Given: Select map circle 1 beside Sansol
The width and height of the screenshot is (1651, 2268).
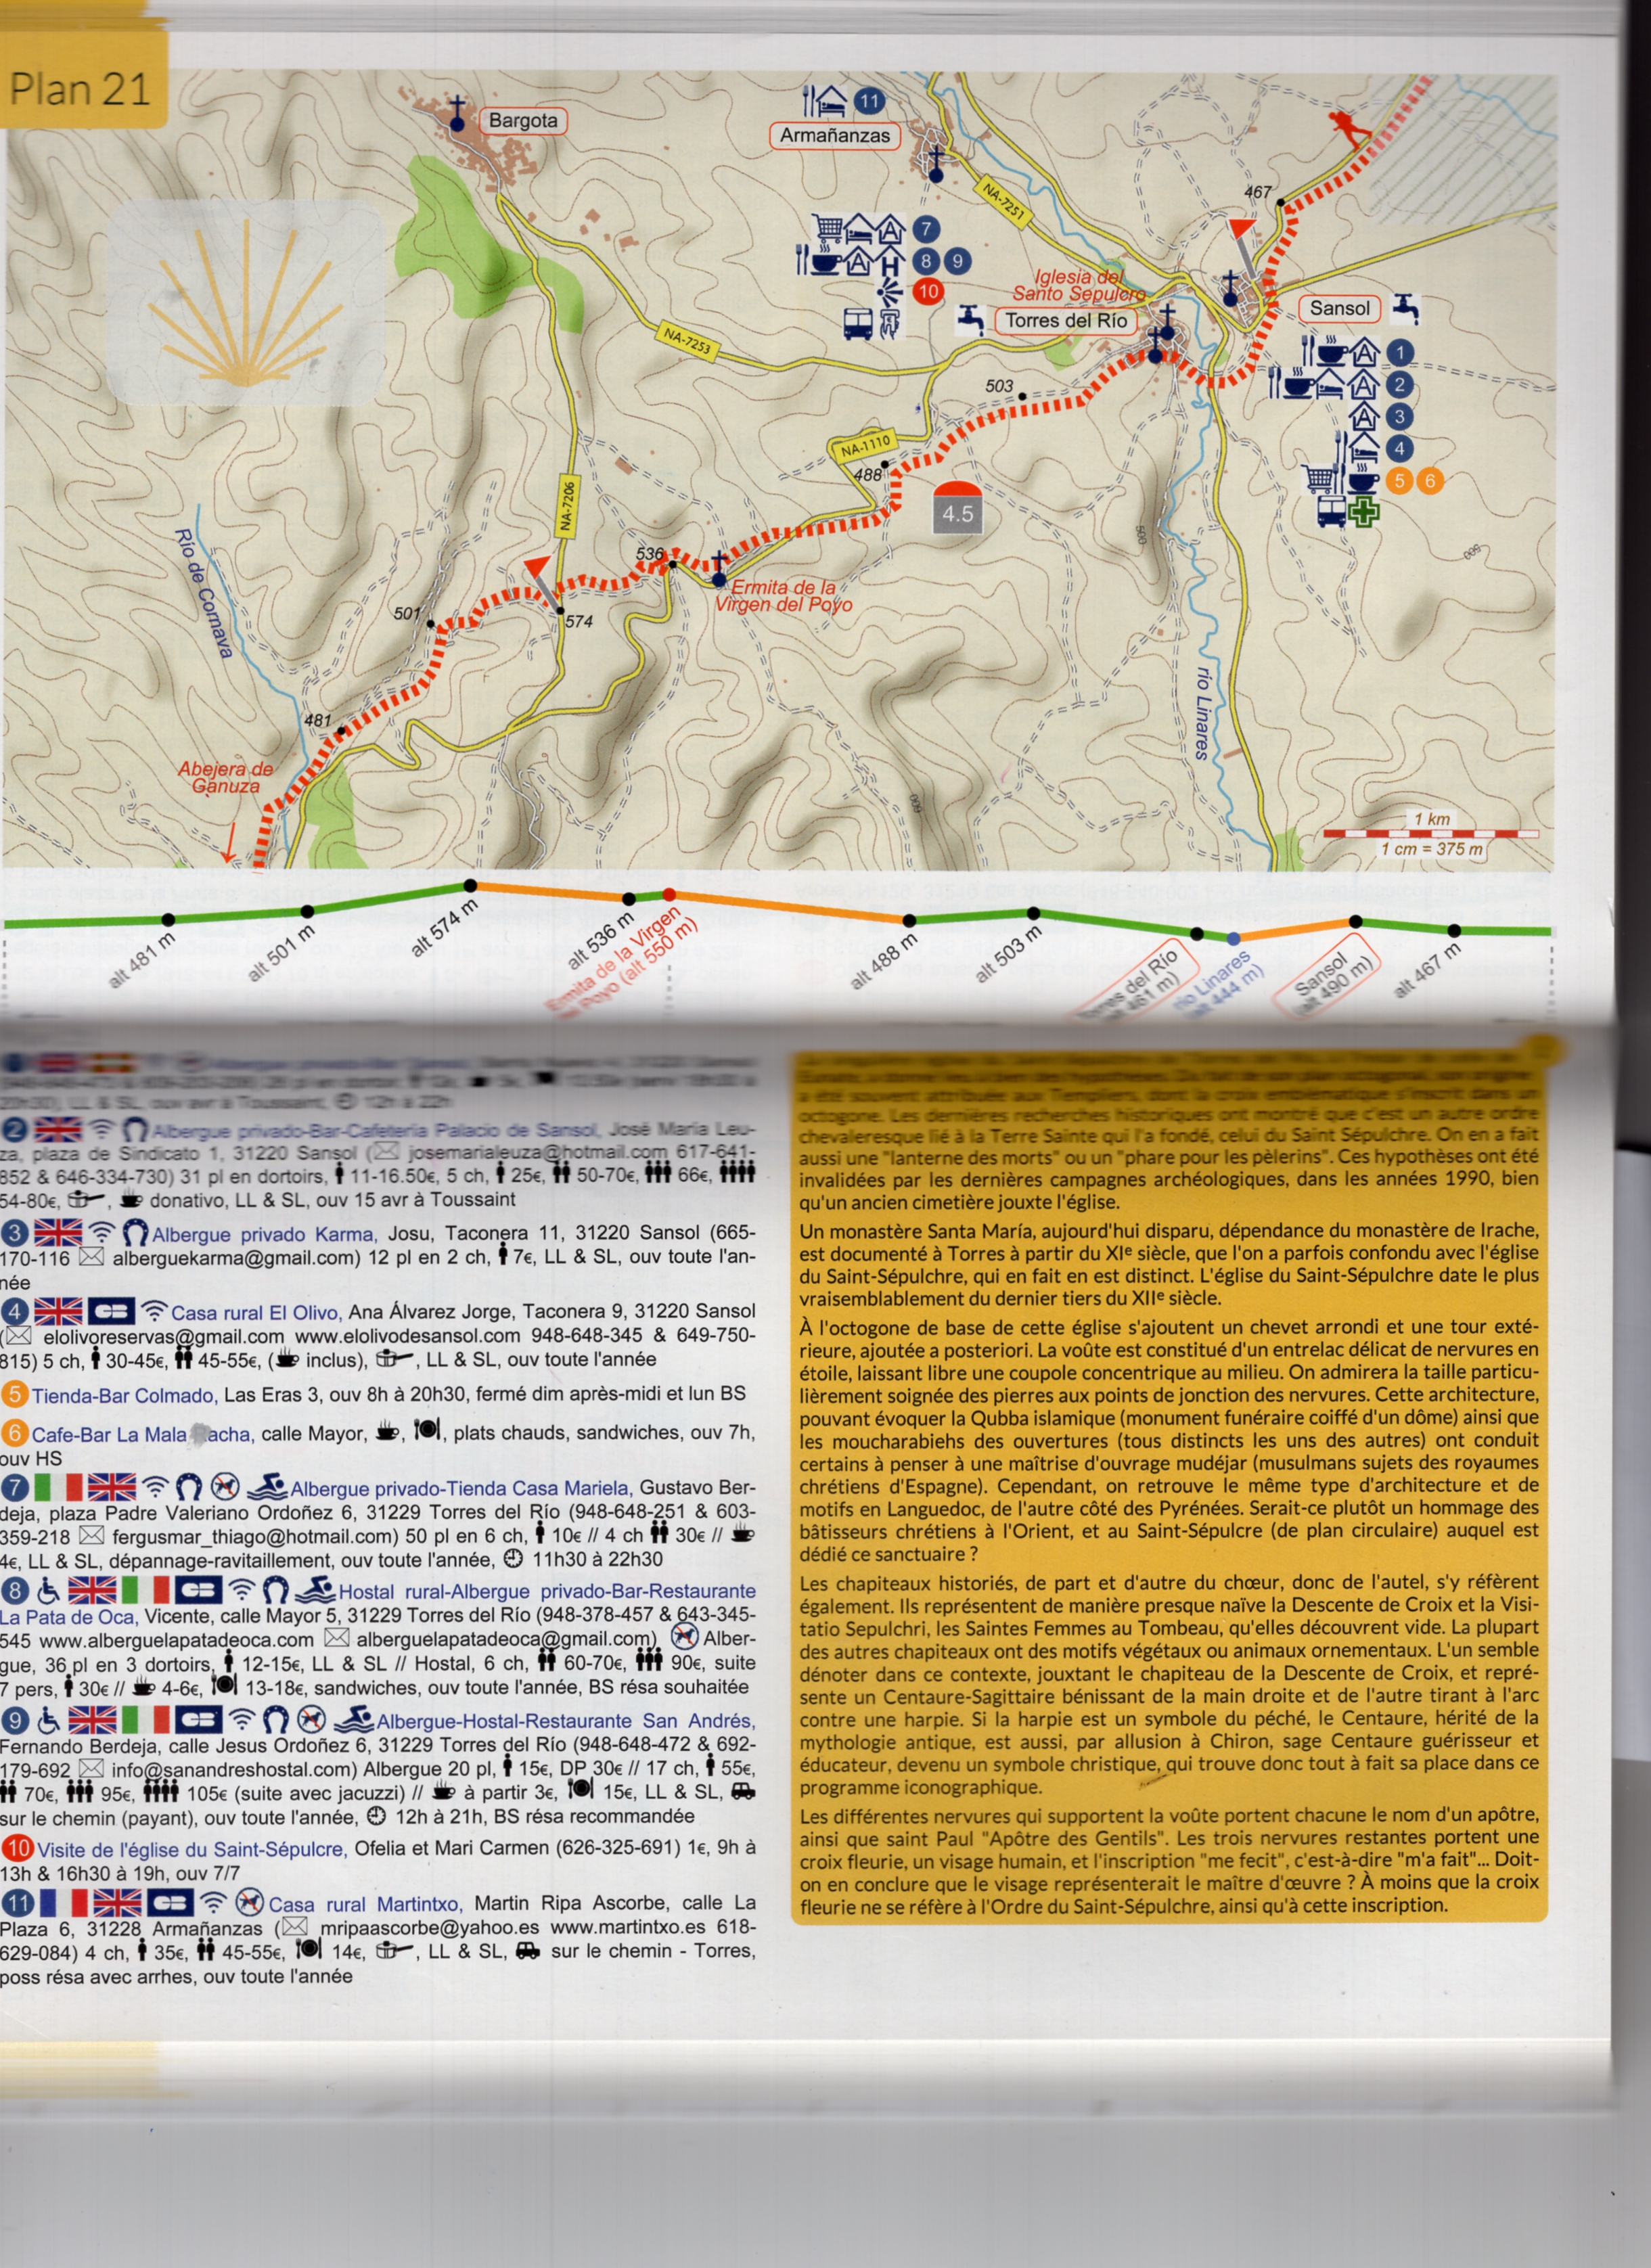Looking at the screenshot, I should point(1400,352).
